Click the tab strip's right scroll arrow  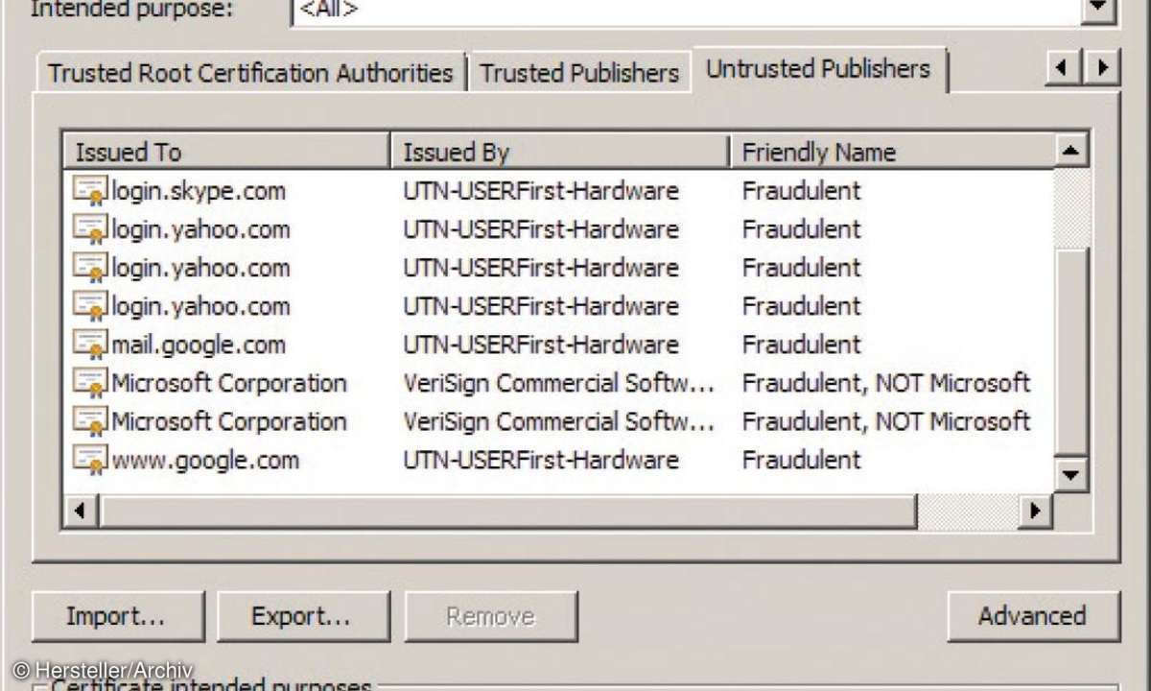[x=1102, y=68]
